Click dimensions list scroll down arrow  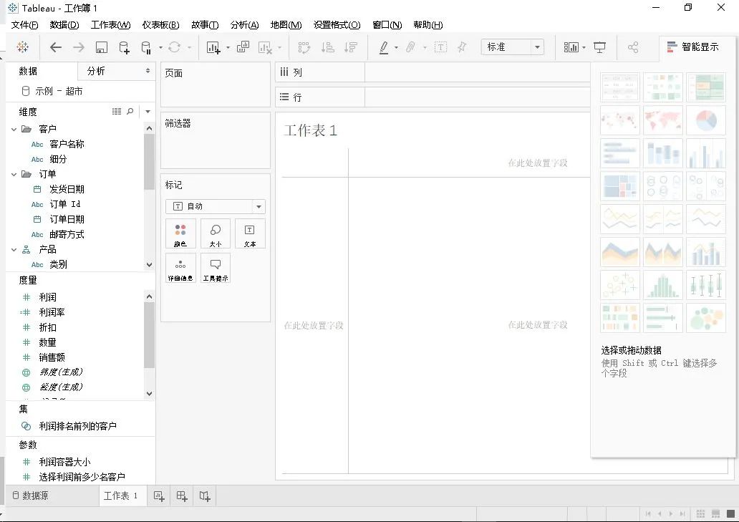(x=150, y=265)
